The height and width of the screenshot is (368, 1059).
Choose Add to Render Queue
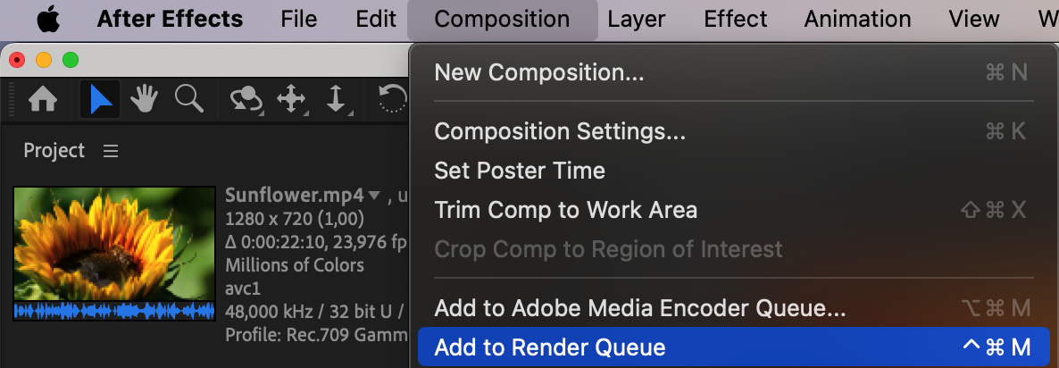550,347
